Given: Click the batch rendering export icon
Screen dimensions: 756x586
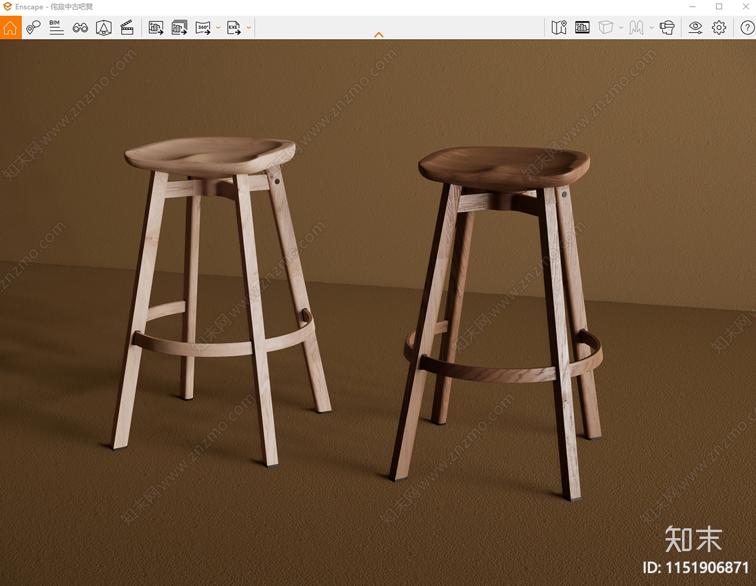Looking at the screenshot, I should coord(180,27).
